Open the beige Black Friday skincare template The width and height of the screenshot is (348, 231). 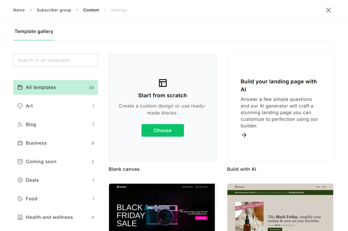coord(280,207)
